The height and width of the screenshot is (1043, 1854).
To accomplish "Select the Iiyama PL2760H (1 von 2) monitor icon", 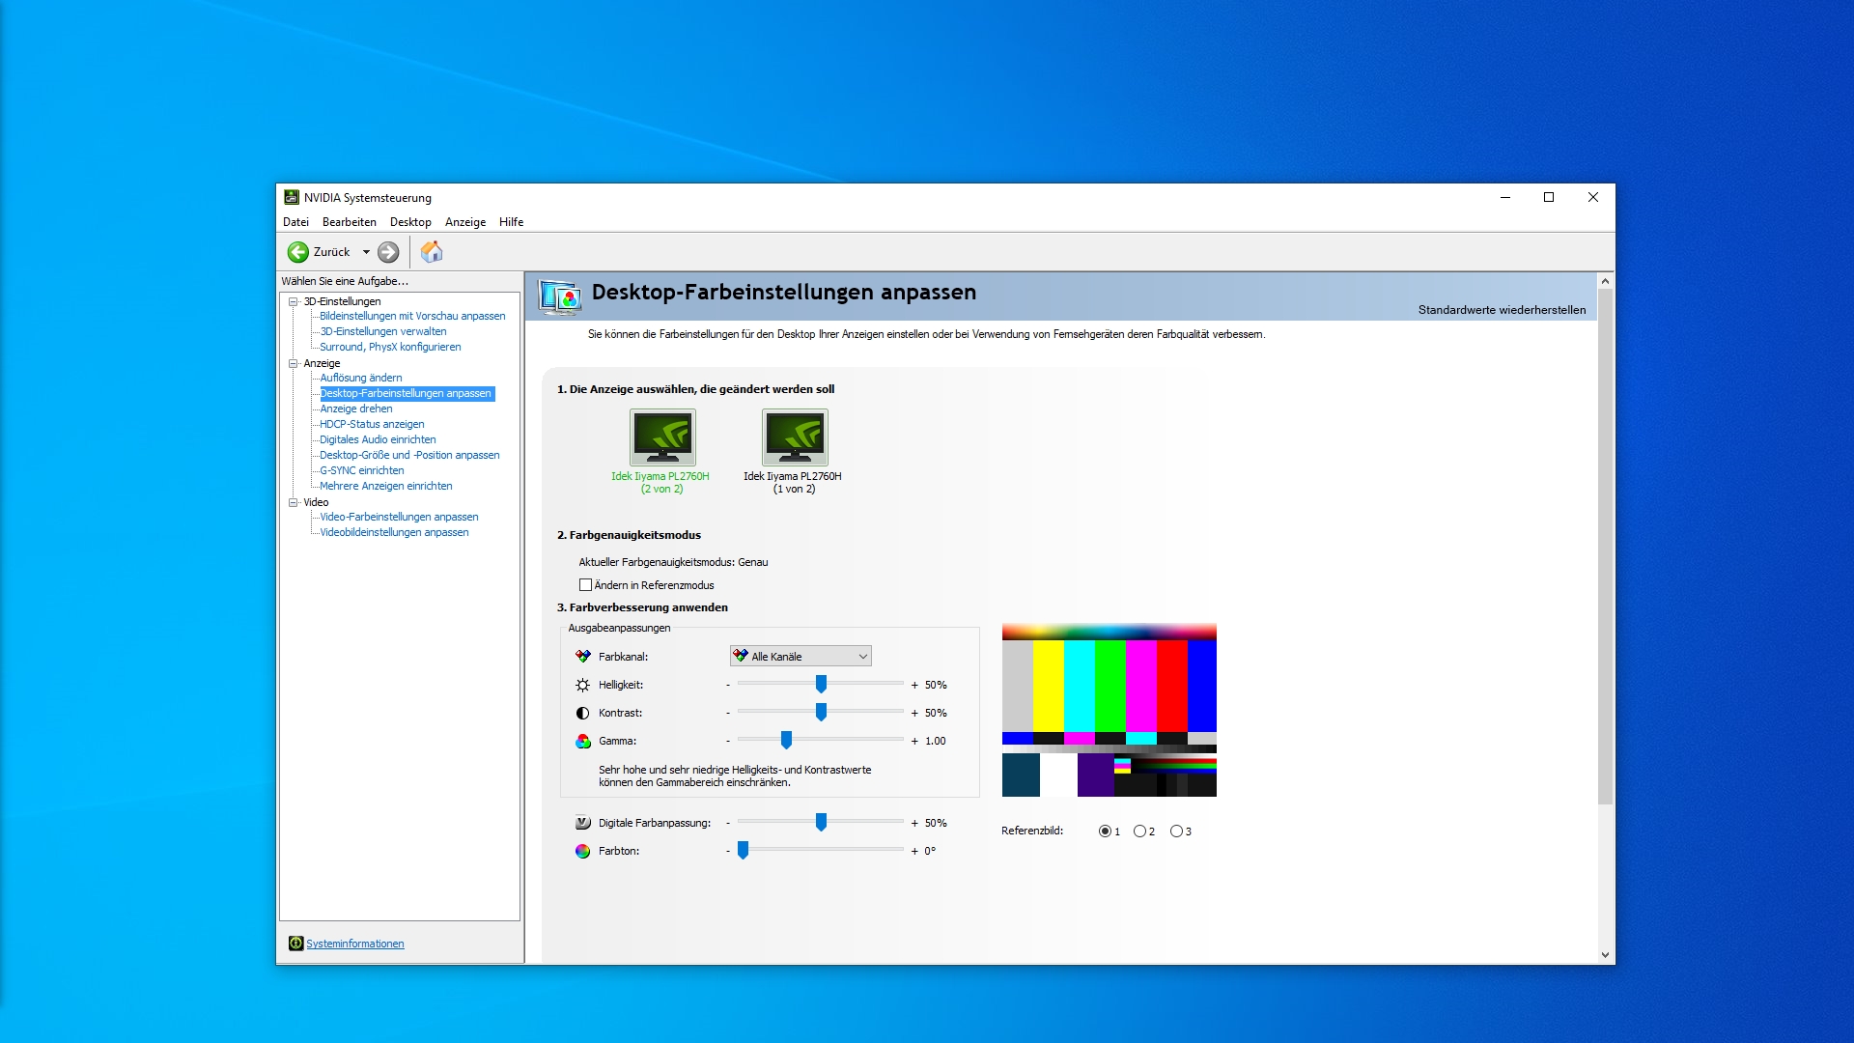I will coord(795,437).
